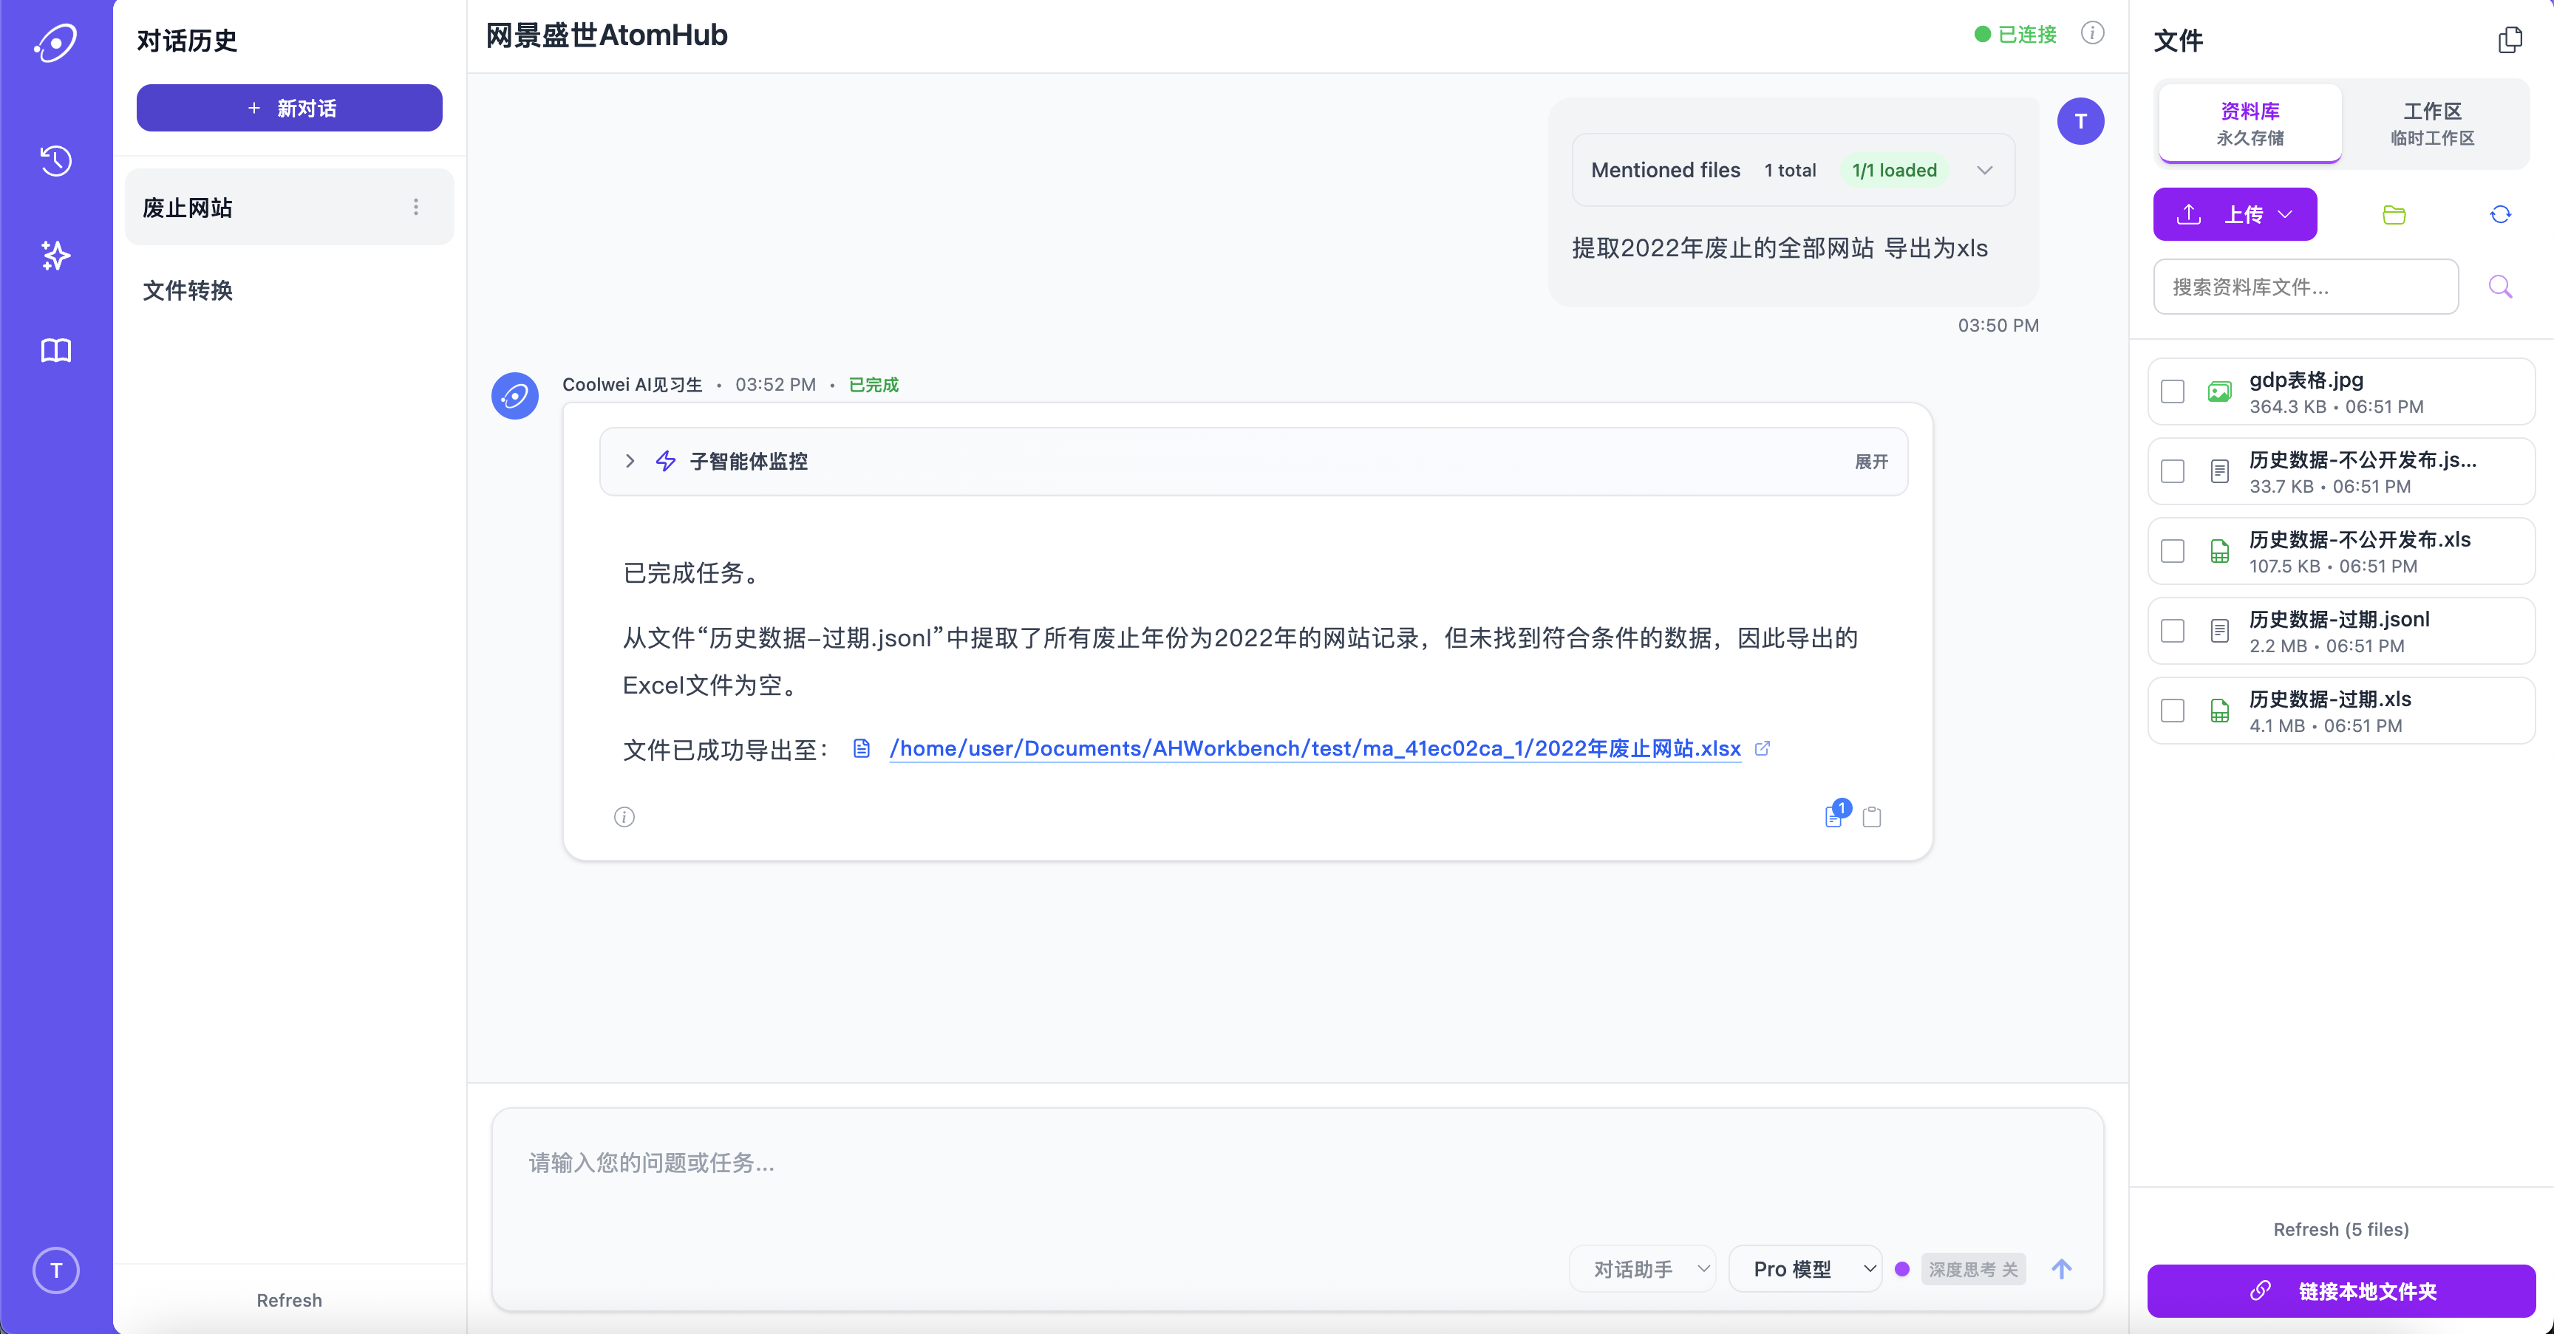The image size is (2554, 1334).
Task: Click the document icon before xlsx path
Action: tap(862, 748)
